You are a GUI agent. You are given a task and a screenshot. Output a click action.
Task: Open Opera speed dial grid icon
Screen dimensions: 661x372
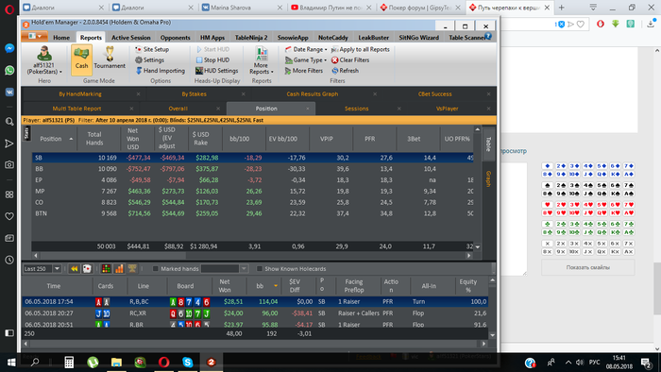(x=9, y=194)
